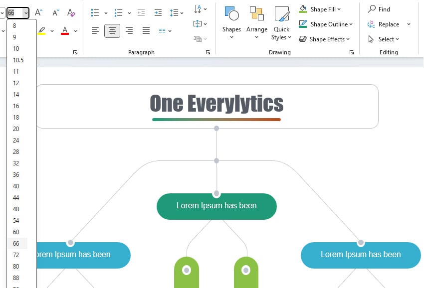Expand the Shape Outline dropdown

click(x=352, y=24)
